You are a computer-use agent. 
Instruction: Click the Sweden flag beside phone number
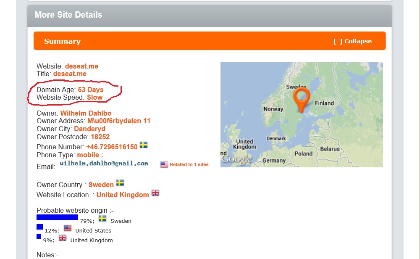pyautogui.click(x=144, y=145)
